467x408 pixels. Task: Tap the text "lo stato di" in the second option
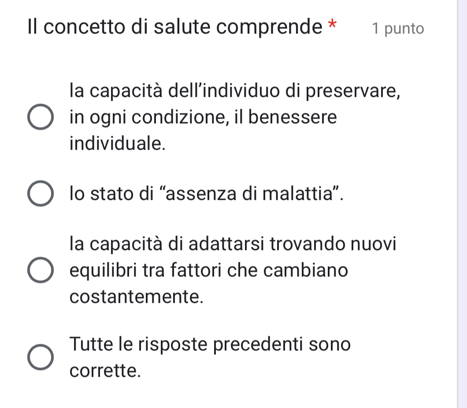tap(110, 194)
